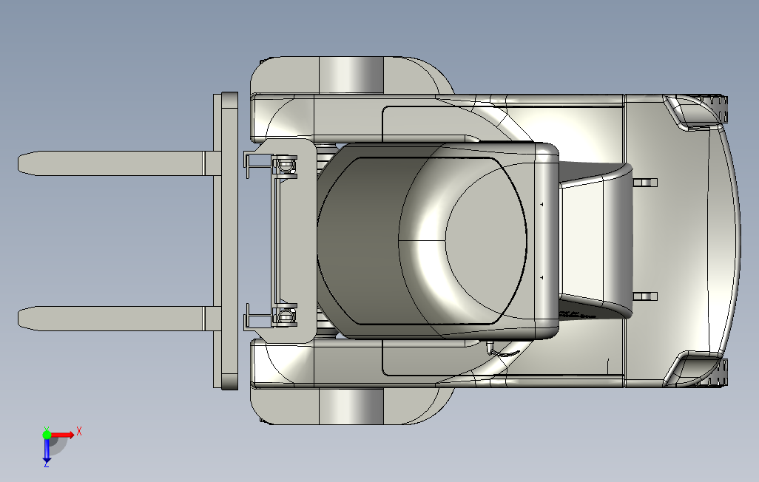Select the rear counterweight body

coord(681,240)
